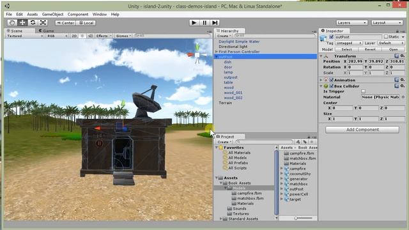Open Hierarchy Create dropdown
409x230 pixels.
[x=224, y=36]
